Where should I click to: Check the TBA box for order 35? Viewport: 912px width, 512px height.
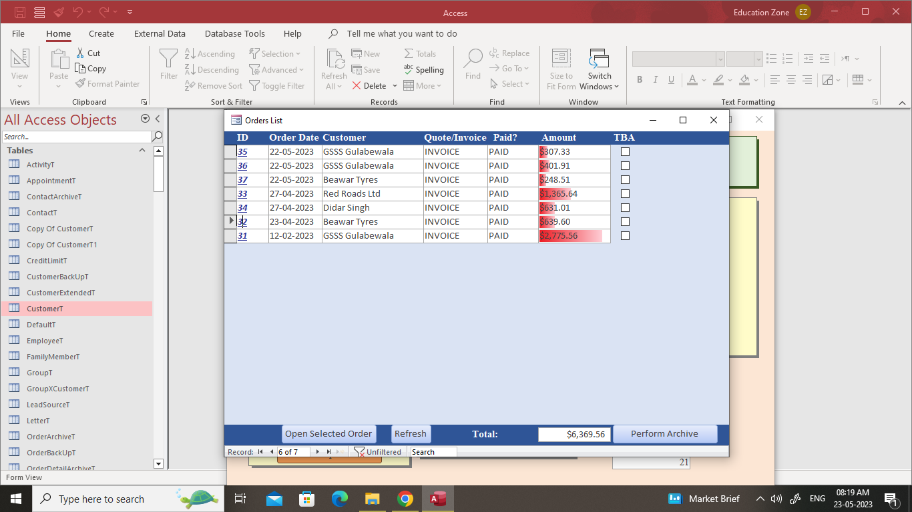(x=625, y=151)
